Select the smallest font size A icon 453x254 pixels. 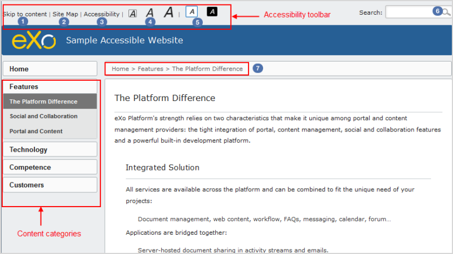132,14
